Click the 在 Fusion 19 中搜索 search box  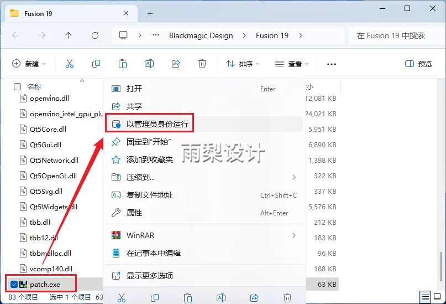396,35
